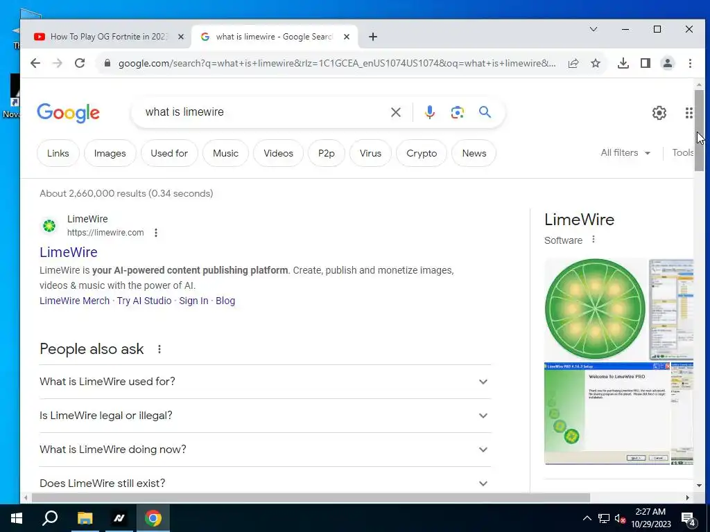Open the tab search chevron in title bar
The image size is (710, 532).
pos(594,29)
